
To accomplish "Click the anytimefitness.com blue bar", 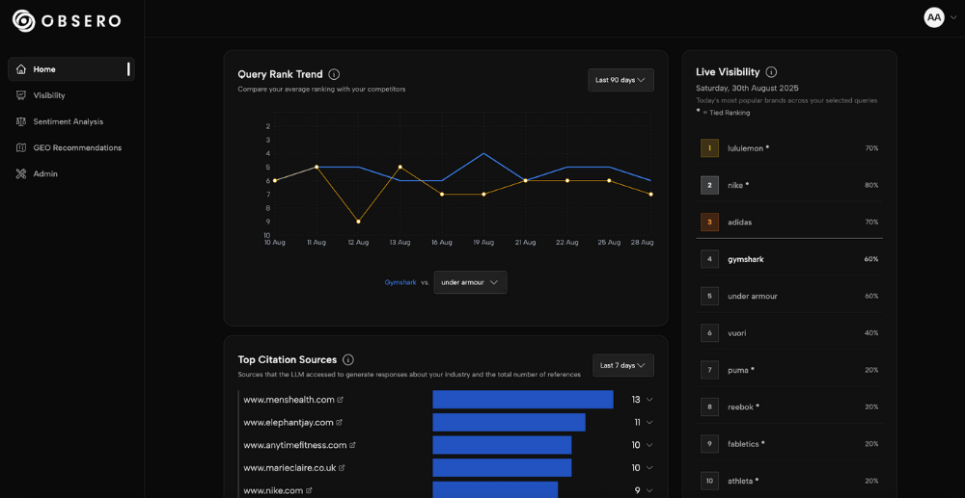I will point(502,445).
